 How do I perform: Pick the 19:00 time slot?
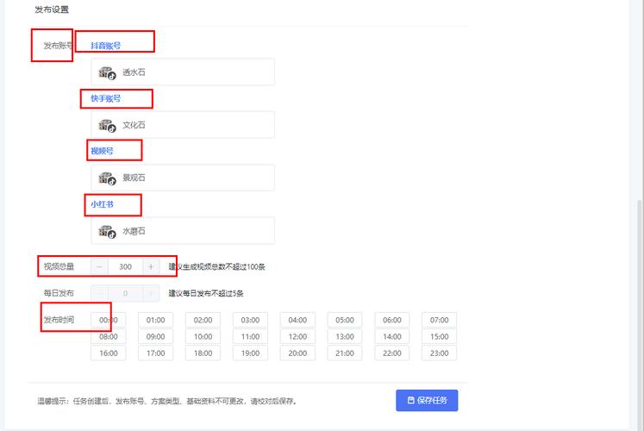pyautogui.click(x=250, y=353)
